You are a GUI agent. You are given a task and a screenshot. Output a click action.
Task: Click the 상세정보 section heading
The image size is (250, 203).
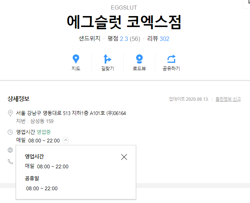click(x=19, y=99)
